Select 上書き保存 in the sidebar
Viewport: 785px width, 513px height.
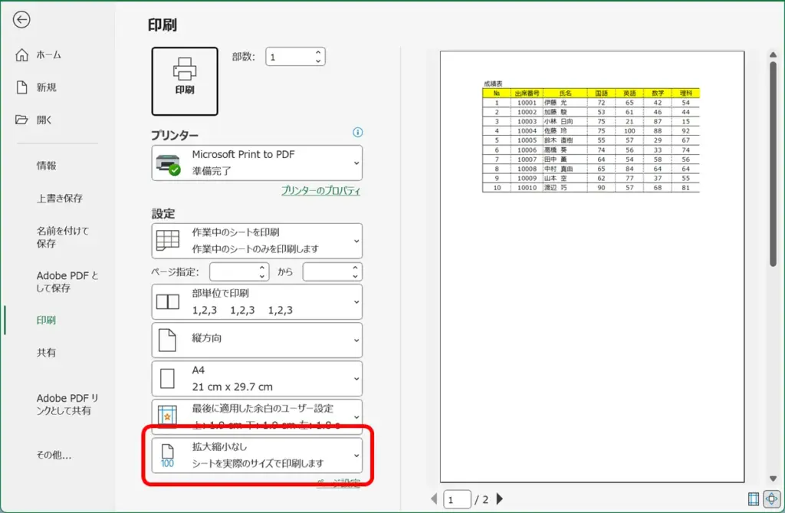tap(59, 198)
